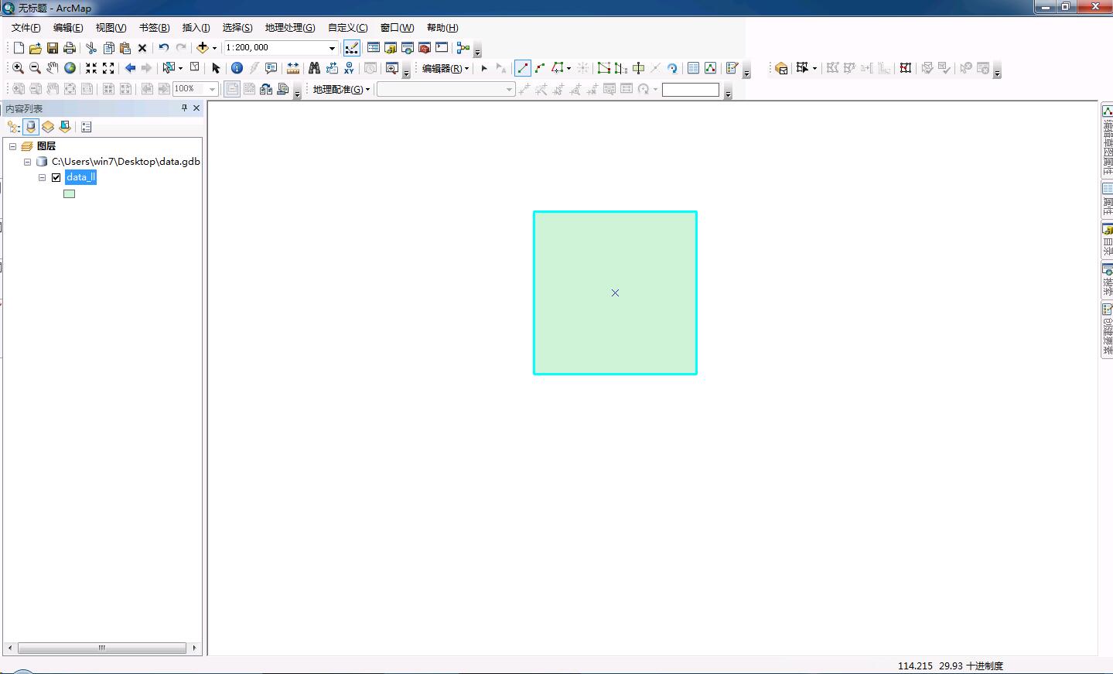The width and height of the screenshot is (1113, 674).
Task: Open the Create Features window icon
Action: (732, 68)
